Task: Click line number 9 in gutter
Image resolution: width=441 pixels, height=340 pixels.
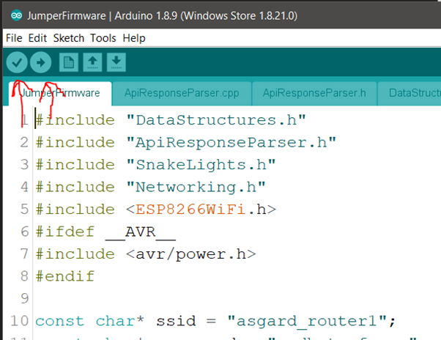Action: coord(24,299)
